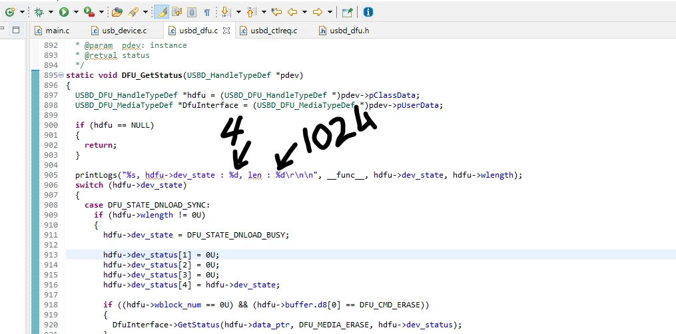Open the usbd_dfu.h header tab
The image size is (676, 334).
[x=344, y=31]
